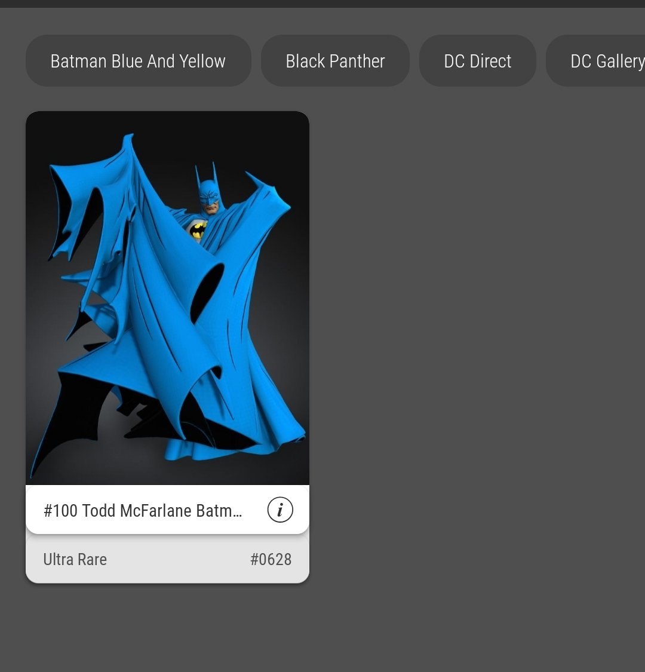Select the Black Panther filter chip
The image size is (645, 672).
pos(335,61)
